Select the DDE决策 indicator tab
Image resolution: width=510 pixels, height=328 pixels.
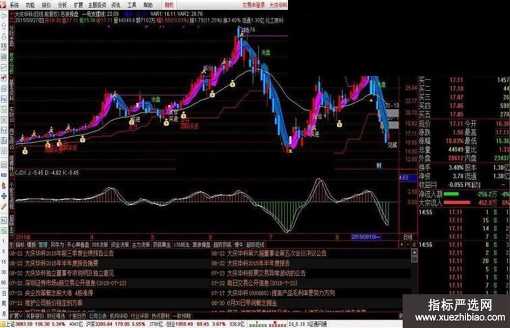click(x=100, y=245)
